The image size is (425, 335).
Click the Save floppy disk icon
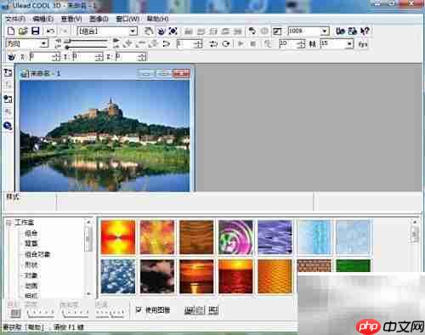(x=36, y=31)
